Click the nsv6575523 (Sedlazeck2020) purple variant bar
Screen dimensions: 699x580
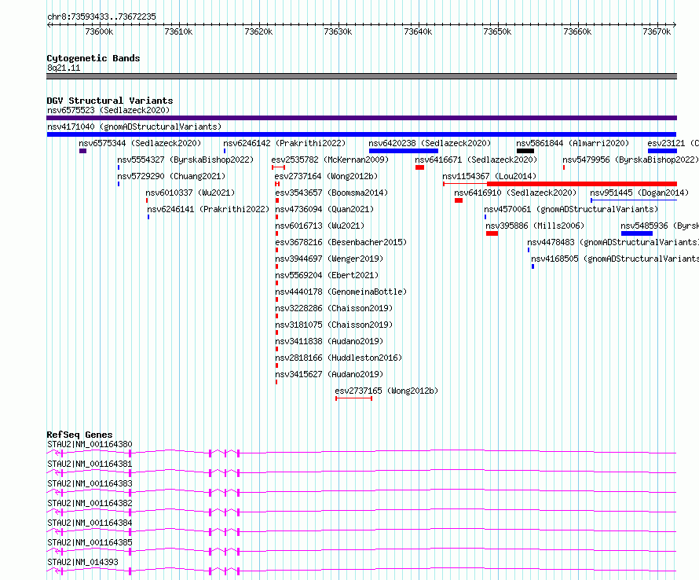click(x=361, y=118)
